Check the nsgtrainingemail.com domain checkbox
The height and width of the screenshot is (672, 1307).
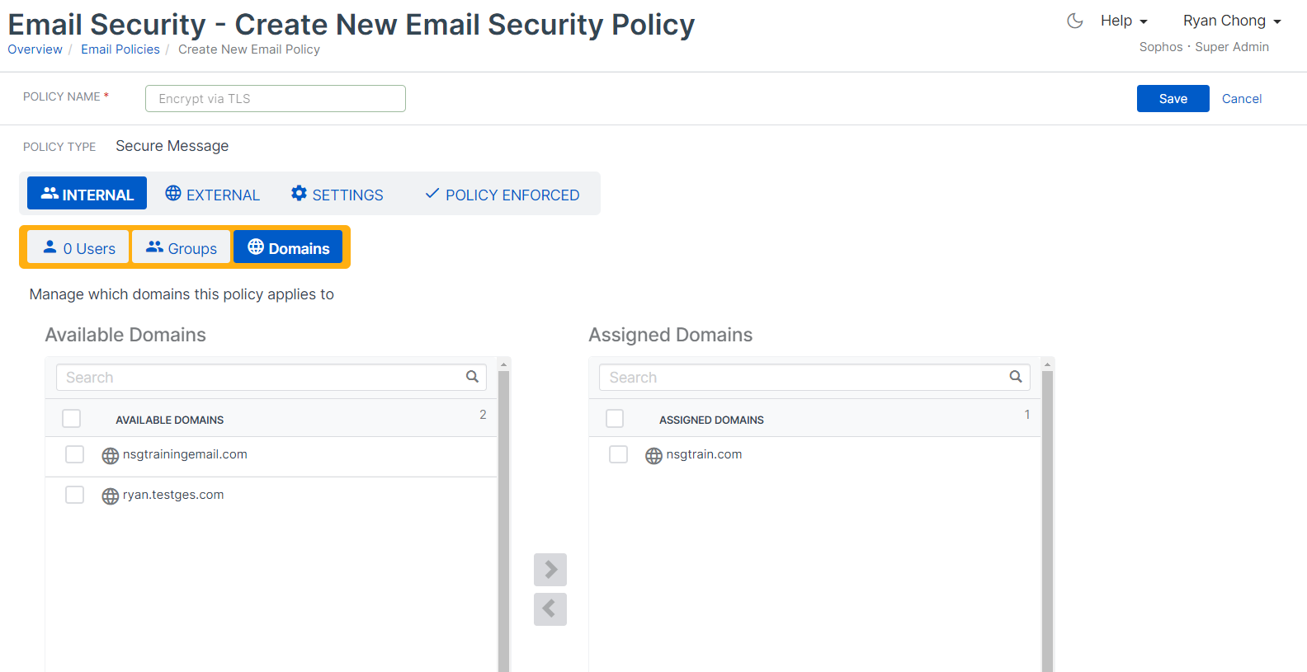coord(75,454)
